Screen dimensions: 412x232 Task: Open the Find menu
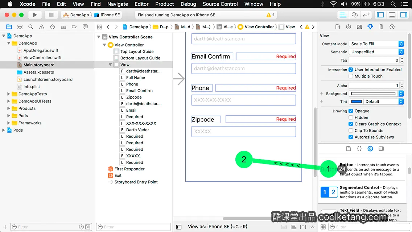point(96,4)
